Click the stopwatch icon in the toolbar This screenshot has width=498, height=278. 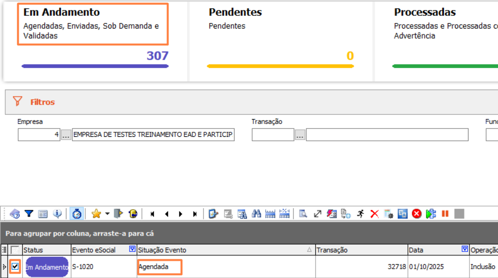click(x=77, y=214)
